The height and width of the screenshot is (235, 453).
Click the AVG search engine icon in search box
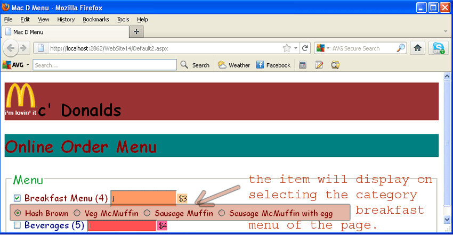tap(320, 48)
